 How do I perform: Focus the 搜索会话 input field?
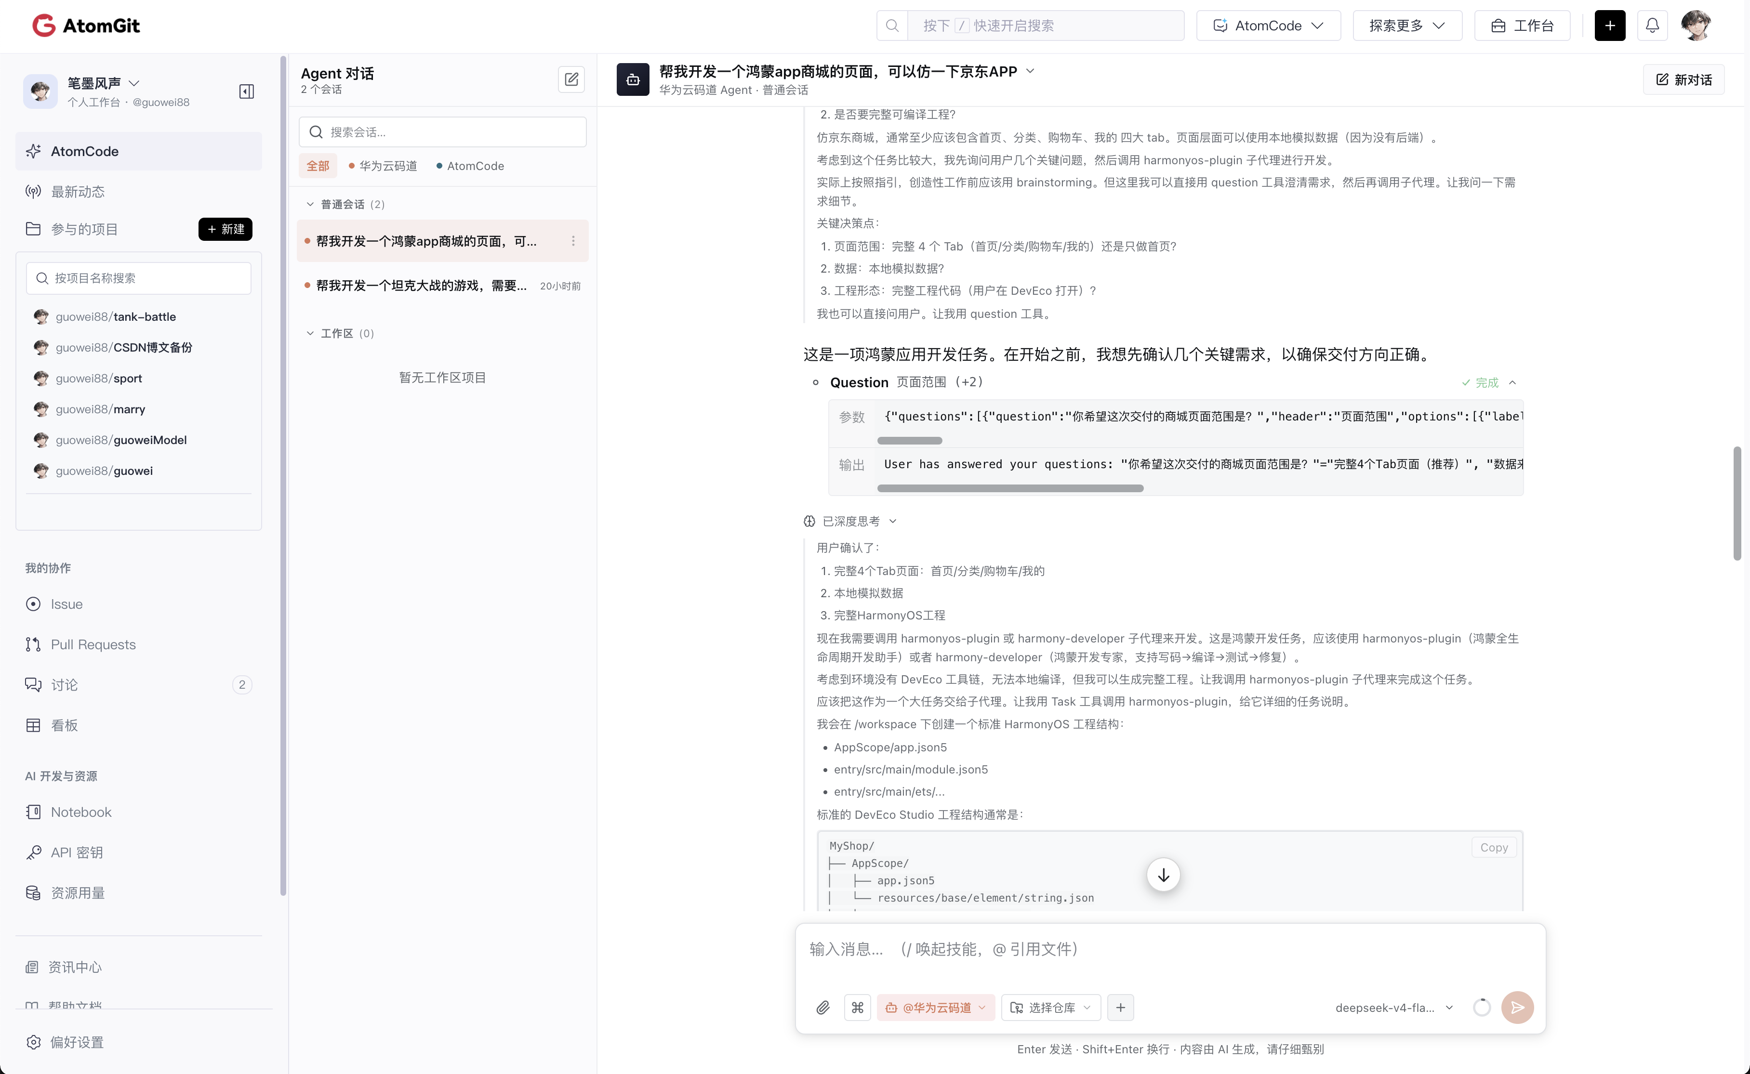point(443,132)
